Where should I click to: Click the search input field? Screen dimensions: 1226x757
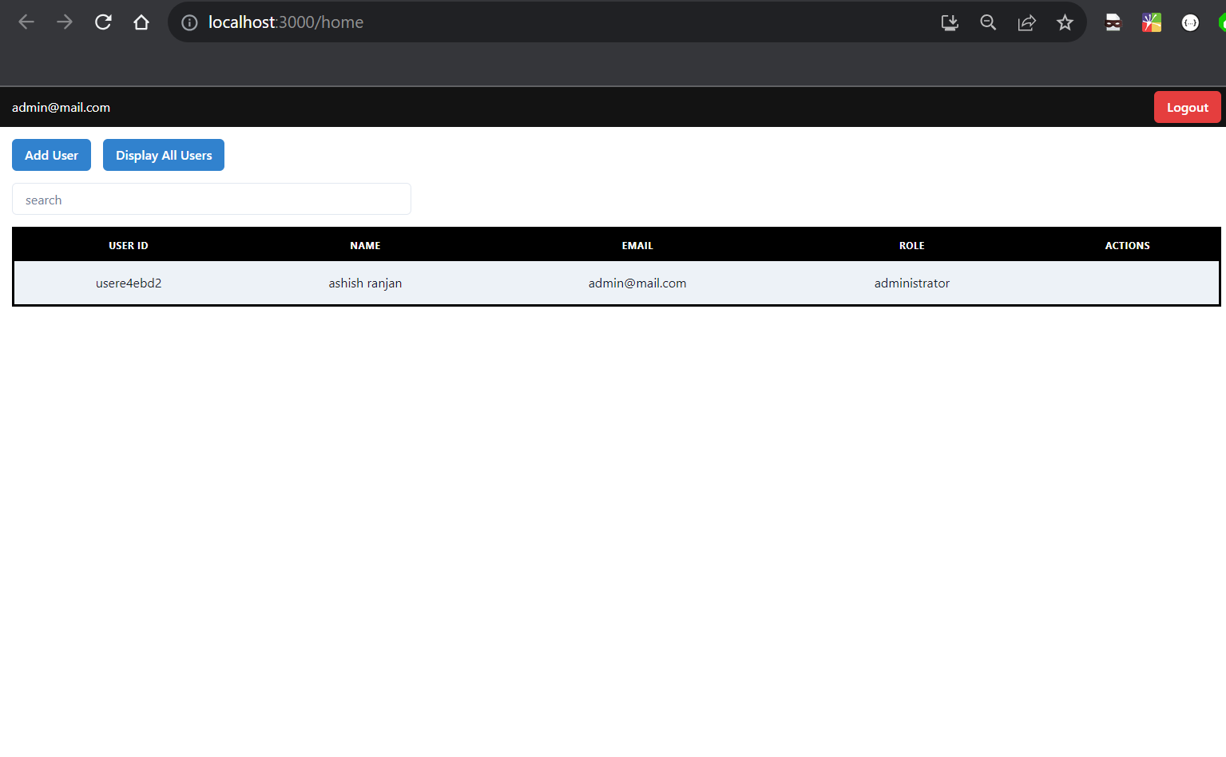pyautogui.click(x=211, y=199)
